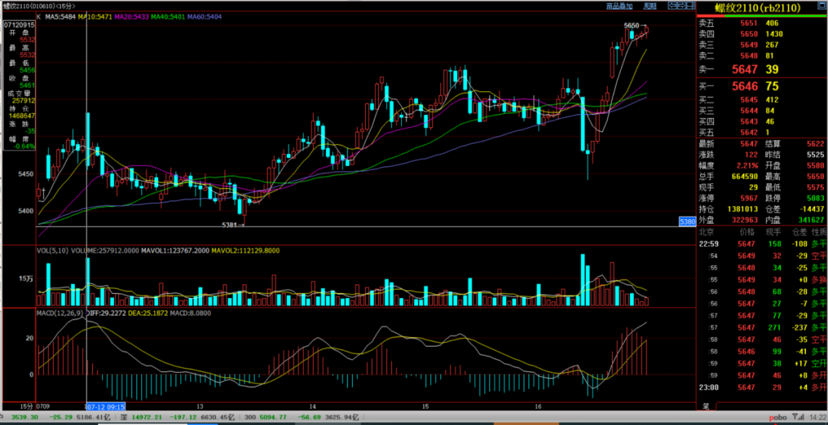Click the 性质 column header in the trade list

818,230
